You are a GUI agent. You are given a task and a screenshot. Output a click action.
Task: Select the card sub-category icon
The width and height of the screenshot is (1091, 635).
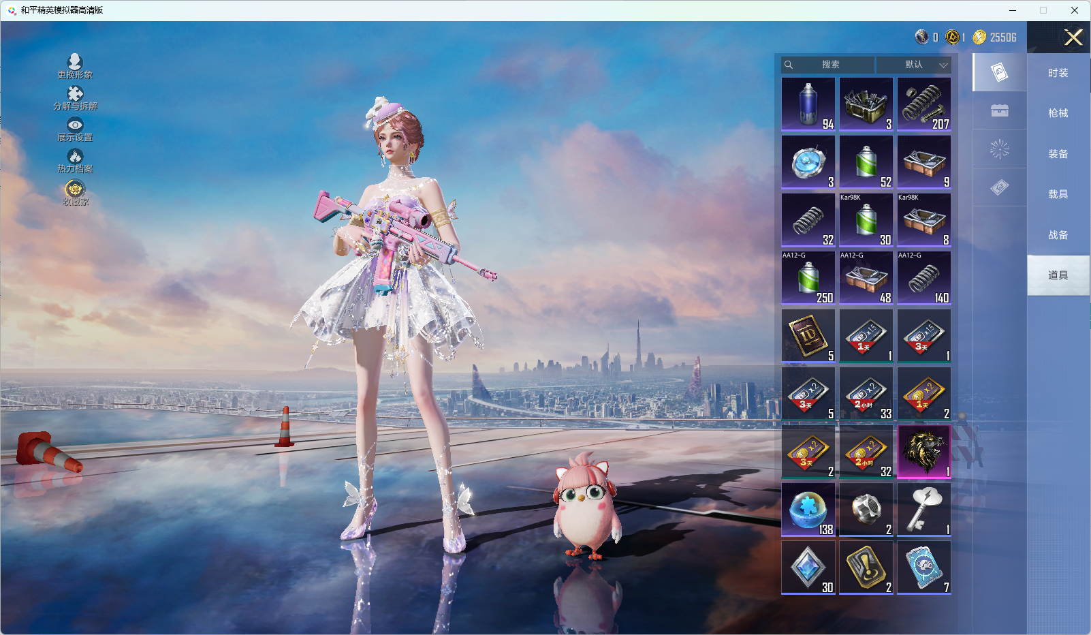1000,72
